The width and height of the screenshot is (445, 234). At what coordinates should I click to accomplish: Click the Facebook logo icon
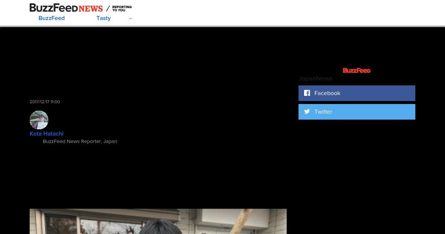pyautogui.click(x=307, y=93)
